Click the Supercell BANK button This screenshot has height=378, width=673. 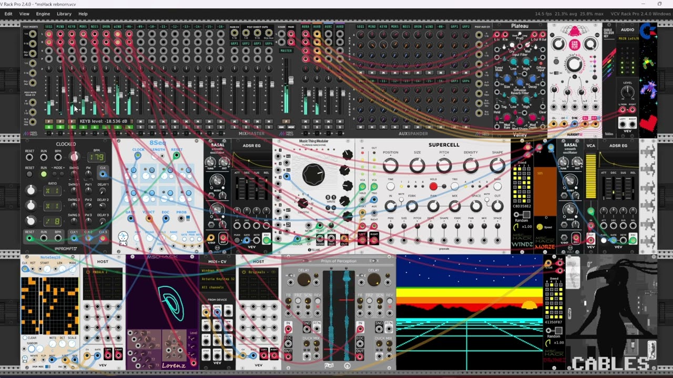tap(497, 186)
